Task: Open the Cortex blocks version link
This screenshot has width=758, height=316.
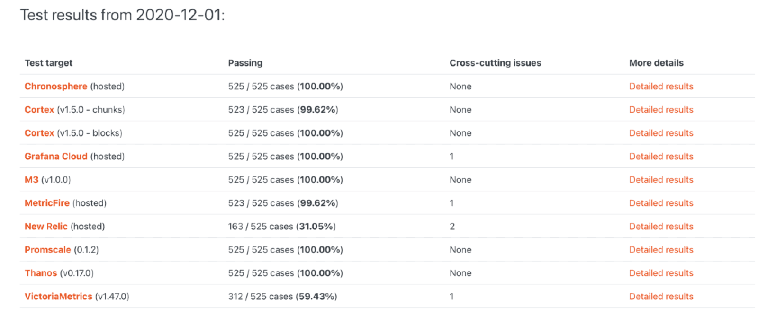Action: 39,133
